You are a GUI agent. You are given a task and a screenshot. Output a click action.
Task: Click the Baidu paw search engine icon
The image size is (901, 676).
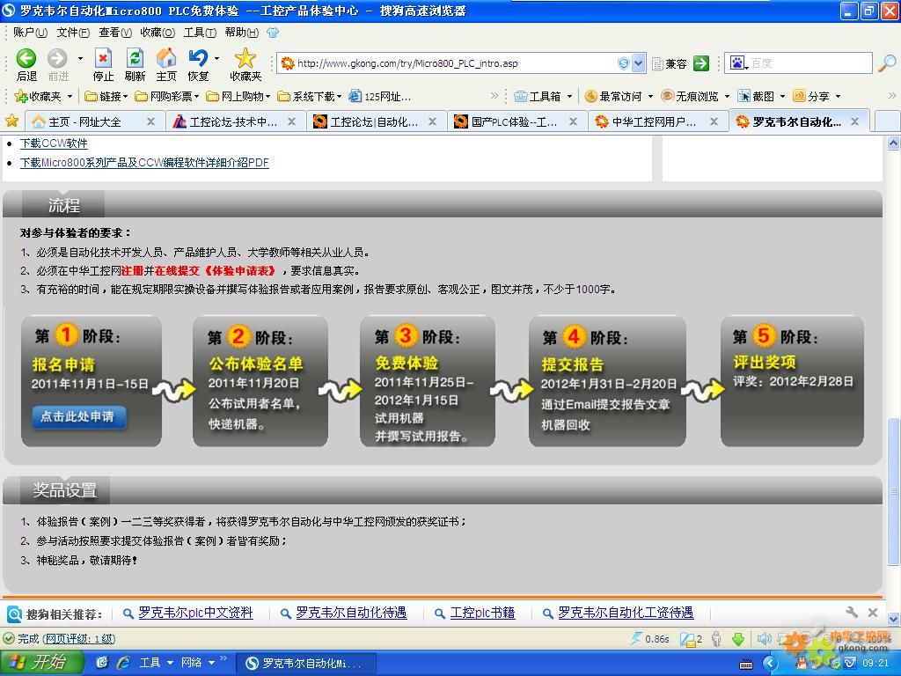[737, 62]
